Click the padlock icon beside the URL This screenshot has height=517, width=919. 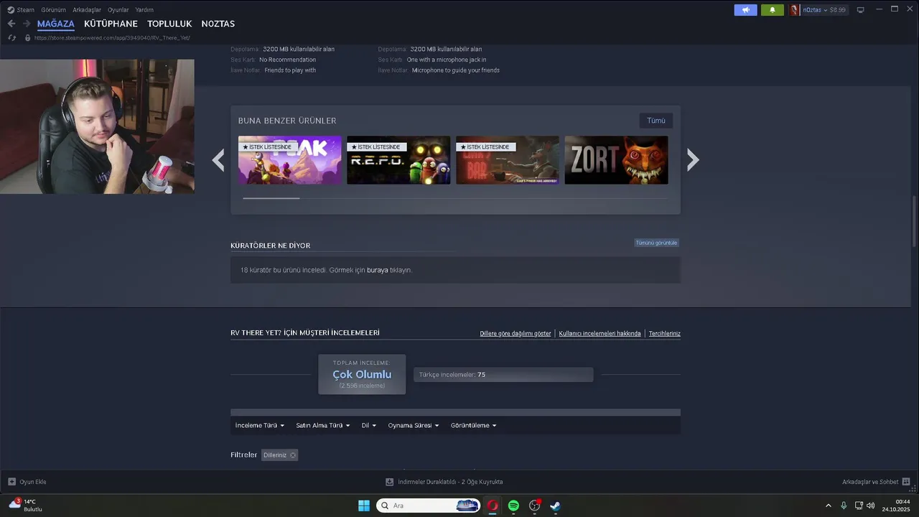point(27,37)
